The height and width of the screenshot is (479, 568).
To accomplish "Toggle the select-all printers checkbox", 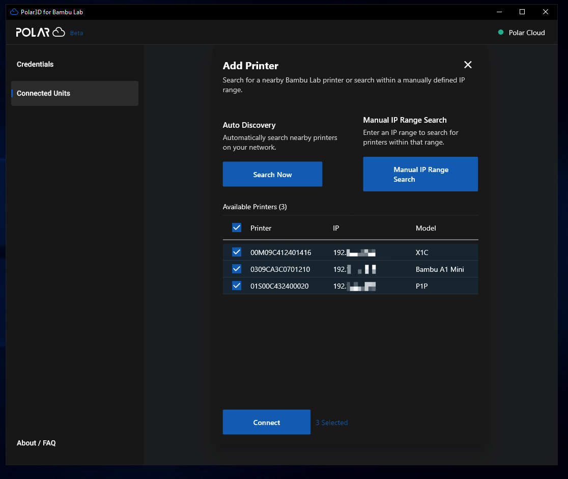I will point(237,228).
